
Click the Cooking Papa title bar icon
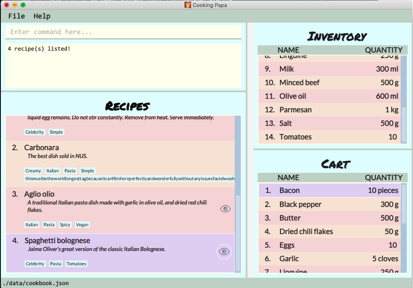[x=187, y=5]
